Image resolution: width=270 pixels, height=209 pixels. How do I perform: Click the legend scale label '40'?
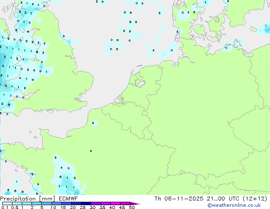point(112,207)
